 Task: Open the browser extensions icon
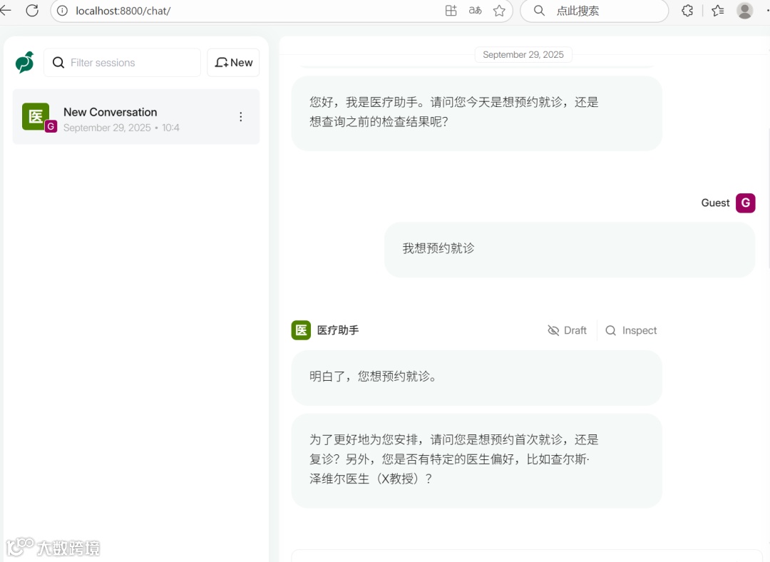(x=687, y=10)
